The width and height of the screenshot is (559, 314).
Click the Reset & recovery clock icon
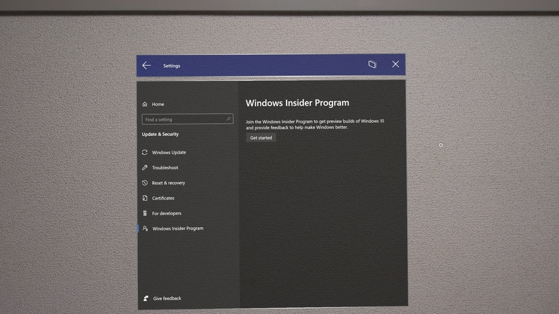click(145, 183)
